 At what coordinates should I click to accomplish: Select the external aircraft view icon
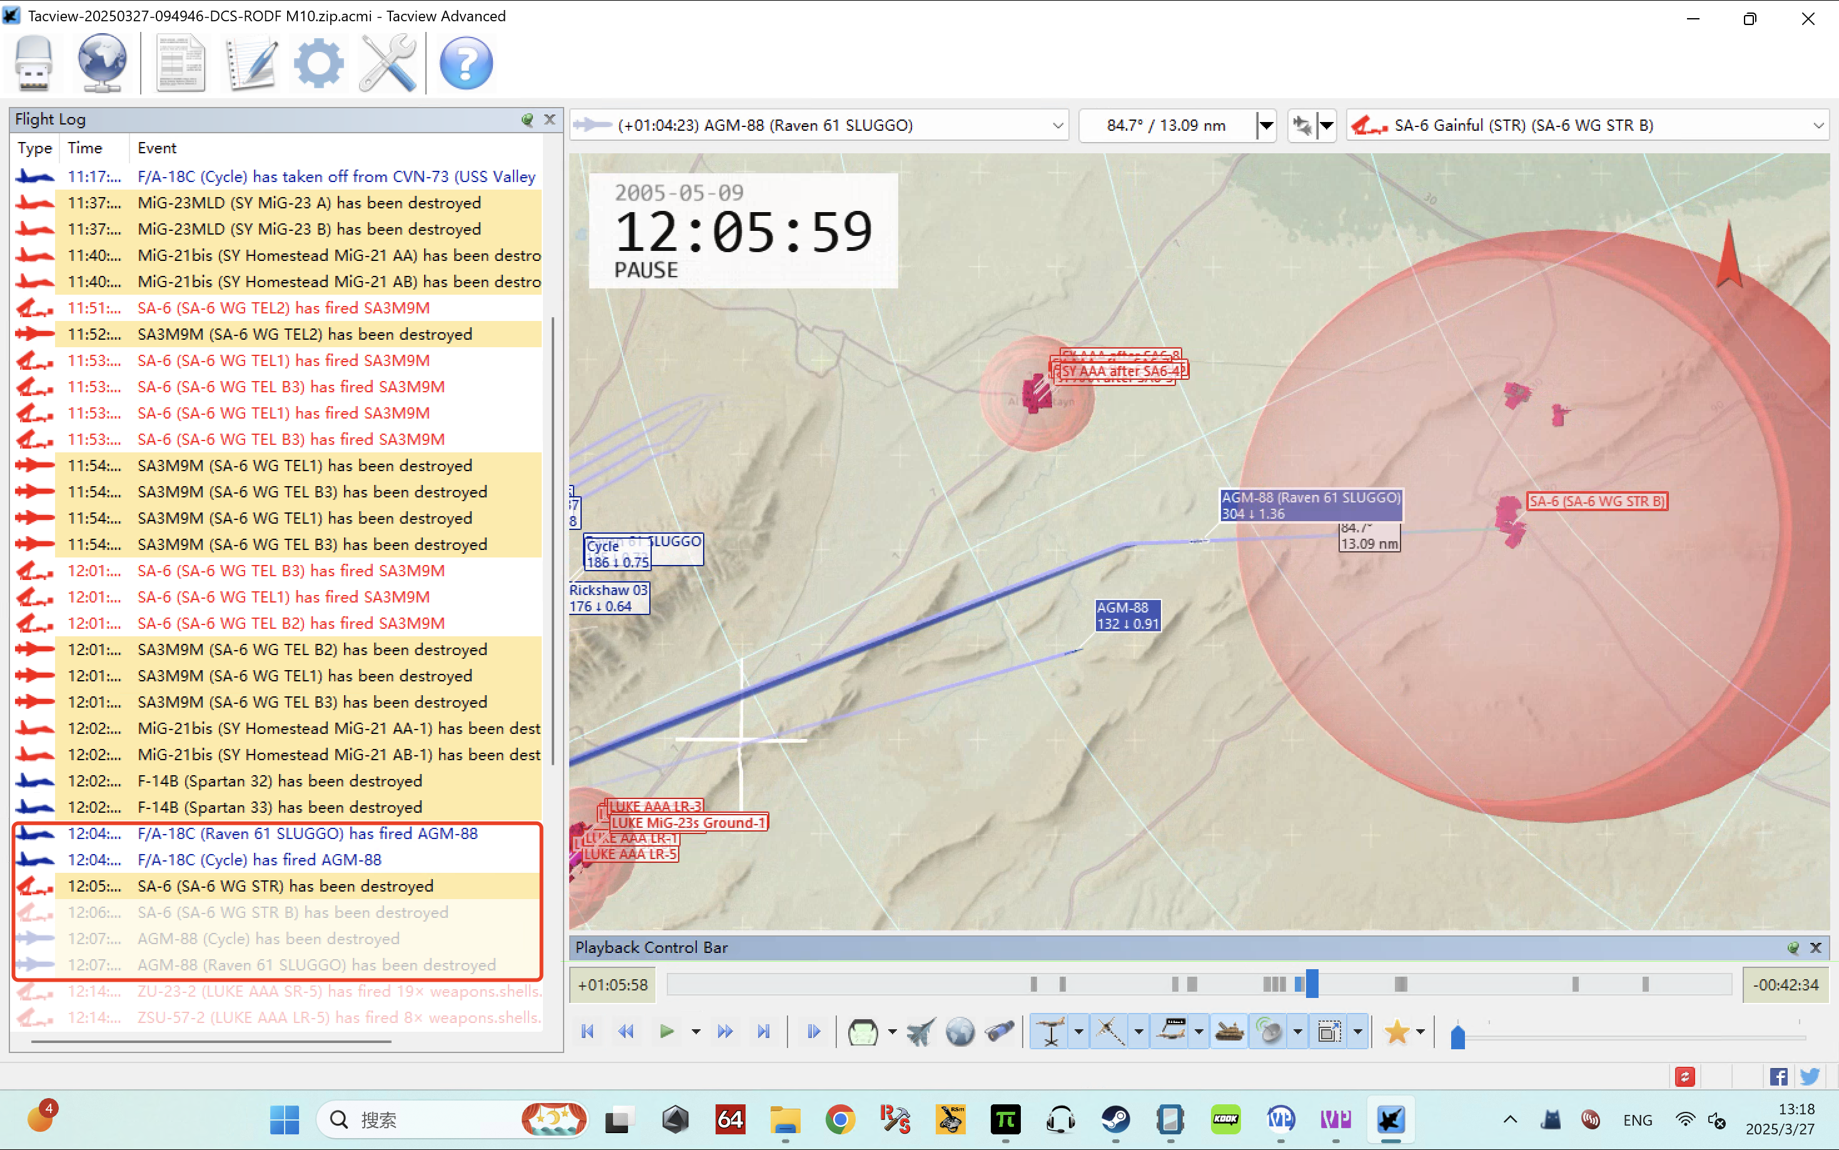(921, 1031)
